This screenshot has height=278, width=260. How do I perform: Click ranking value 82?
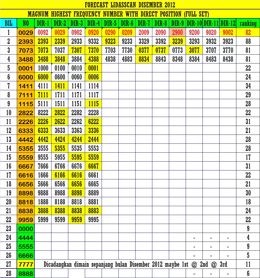point(248,32)
